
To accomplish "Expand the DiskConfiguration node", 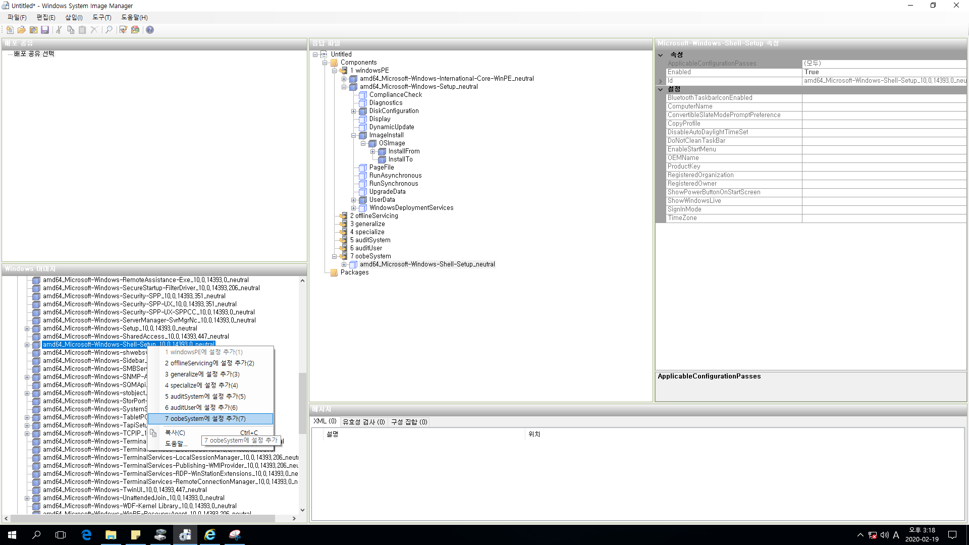I will [353, 111].
